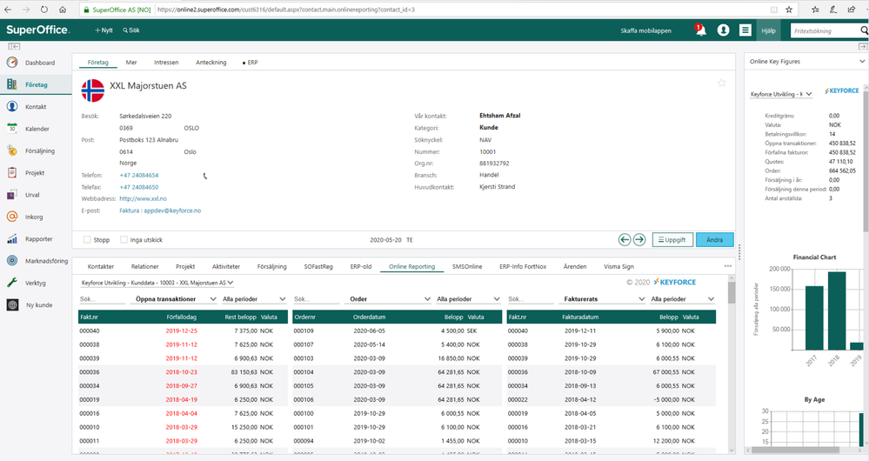869x461 pixels.
Task: Switch to the Anteckning tab
Action: point(211,63)
